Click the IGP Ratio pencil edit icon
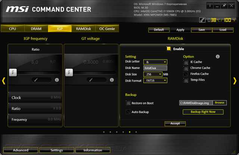The height and width of the screenshot is (155, 239). coord(41,80)
